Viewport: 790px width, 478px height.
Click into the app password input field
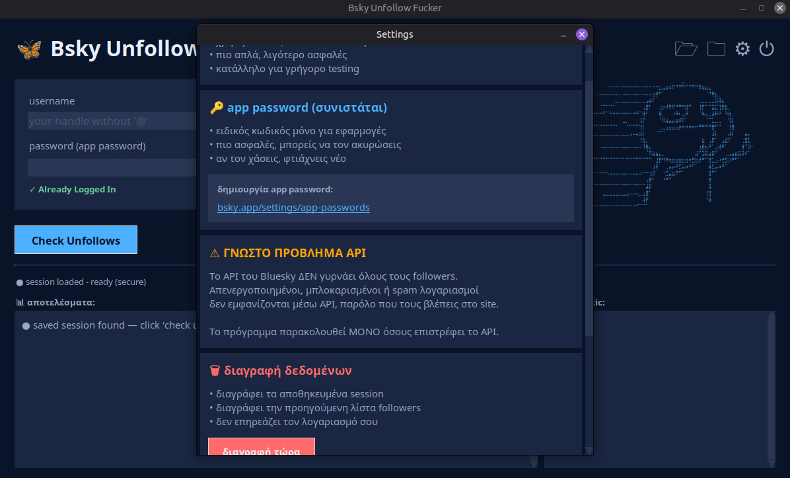111,167
